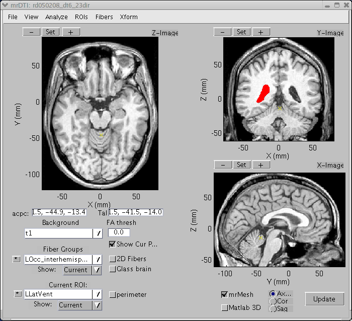Click the Set button above Y-Image

point(242,32)
